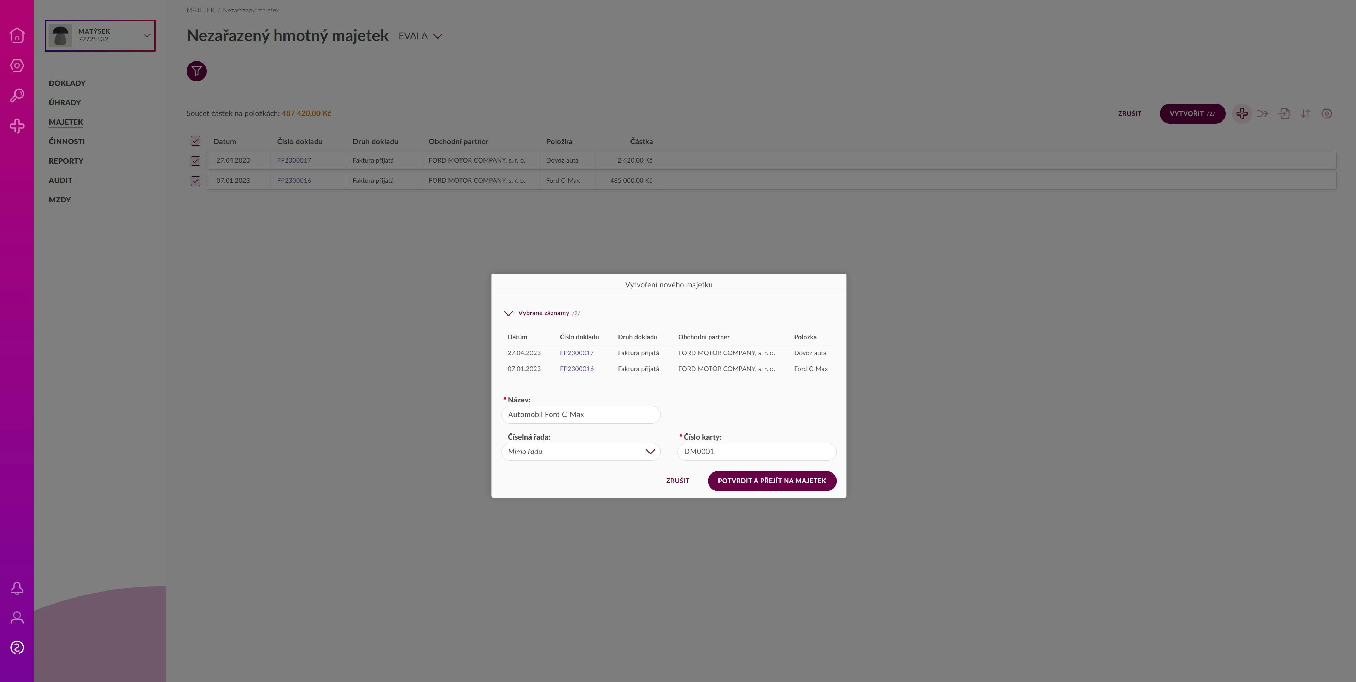
Task: Click 27.04.2023 date in background table
Action: click(233, 160)
